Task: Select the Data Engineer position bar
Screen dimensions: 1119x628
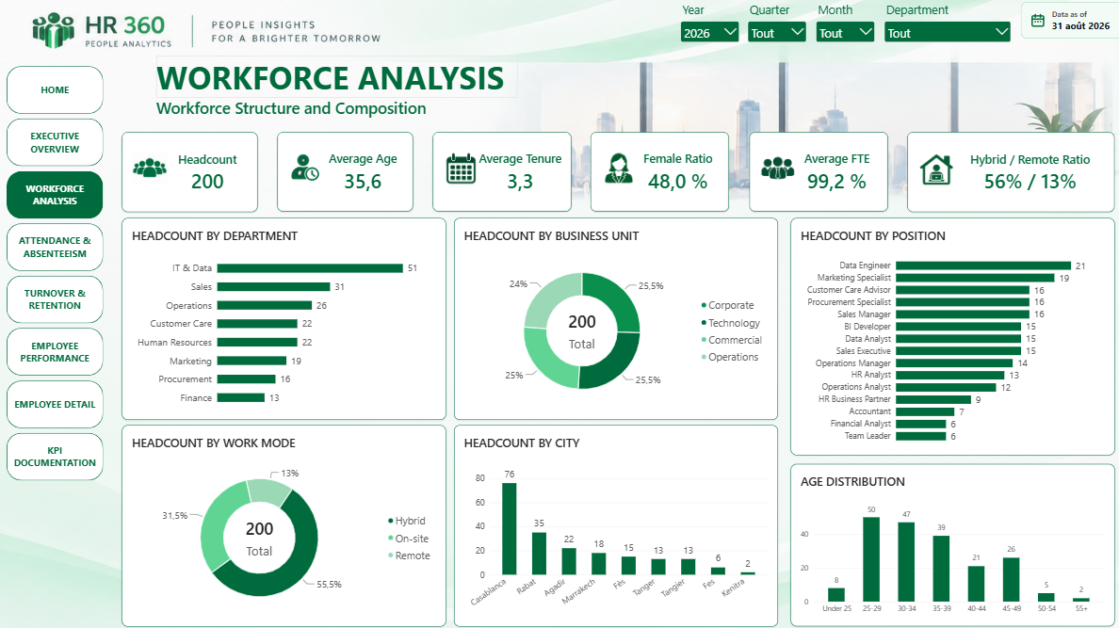Action: pos(983,266)
